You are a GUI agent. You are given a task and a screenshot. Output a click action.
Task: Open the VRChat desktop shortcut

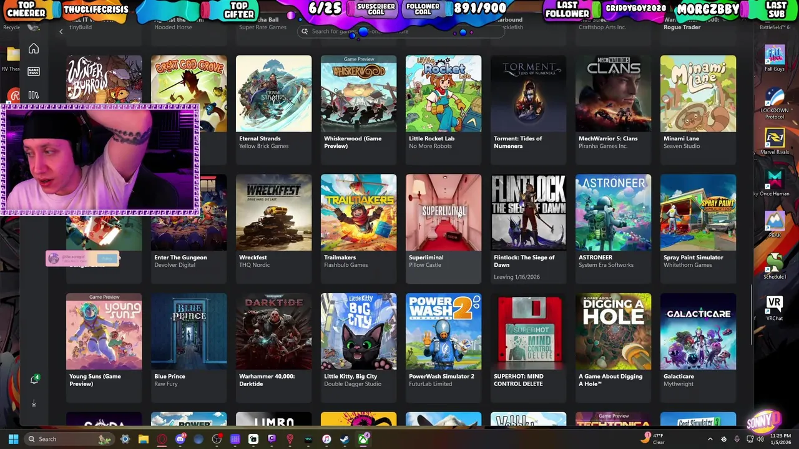[x=775, y=308]
